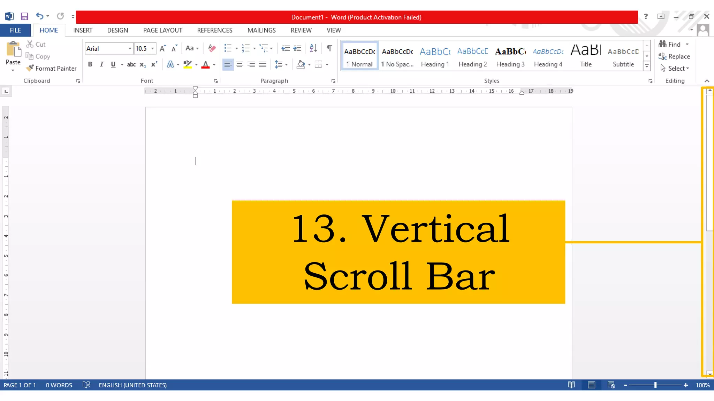The image size is (714, 401).
Task: Click the zoom slider handle
Action: tap(655, 385)
